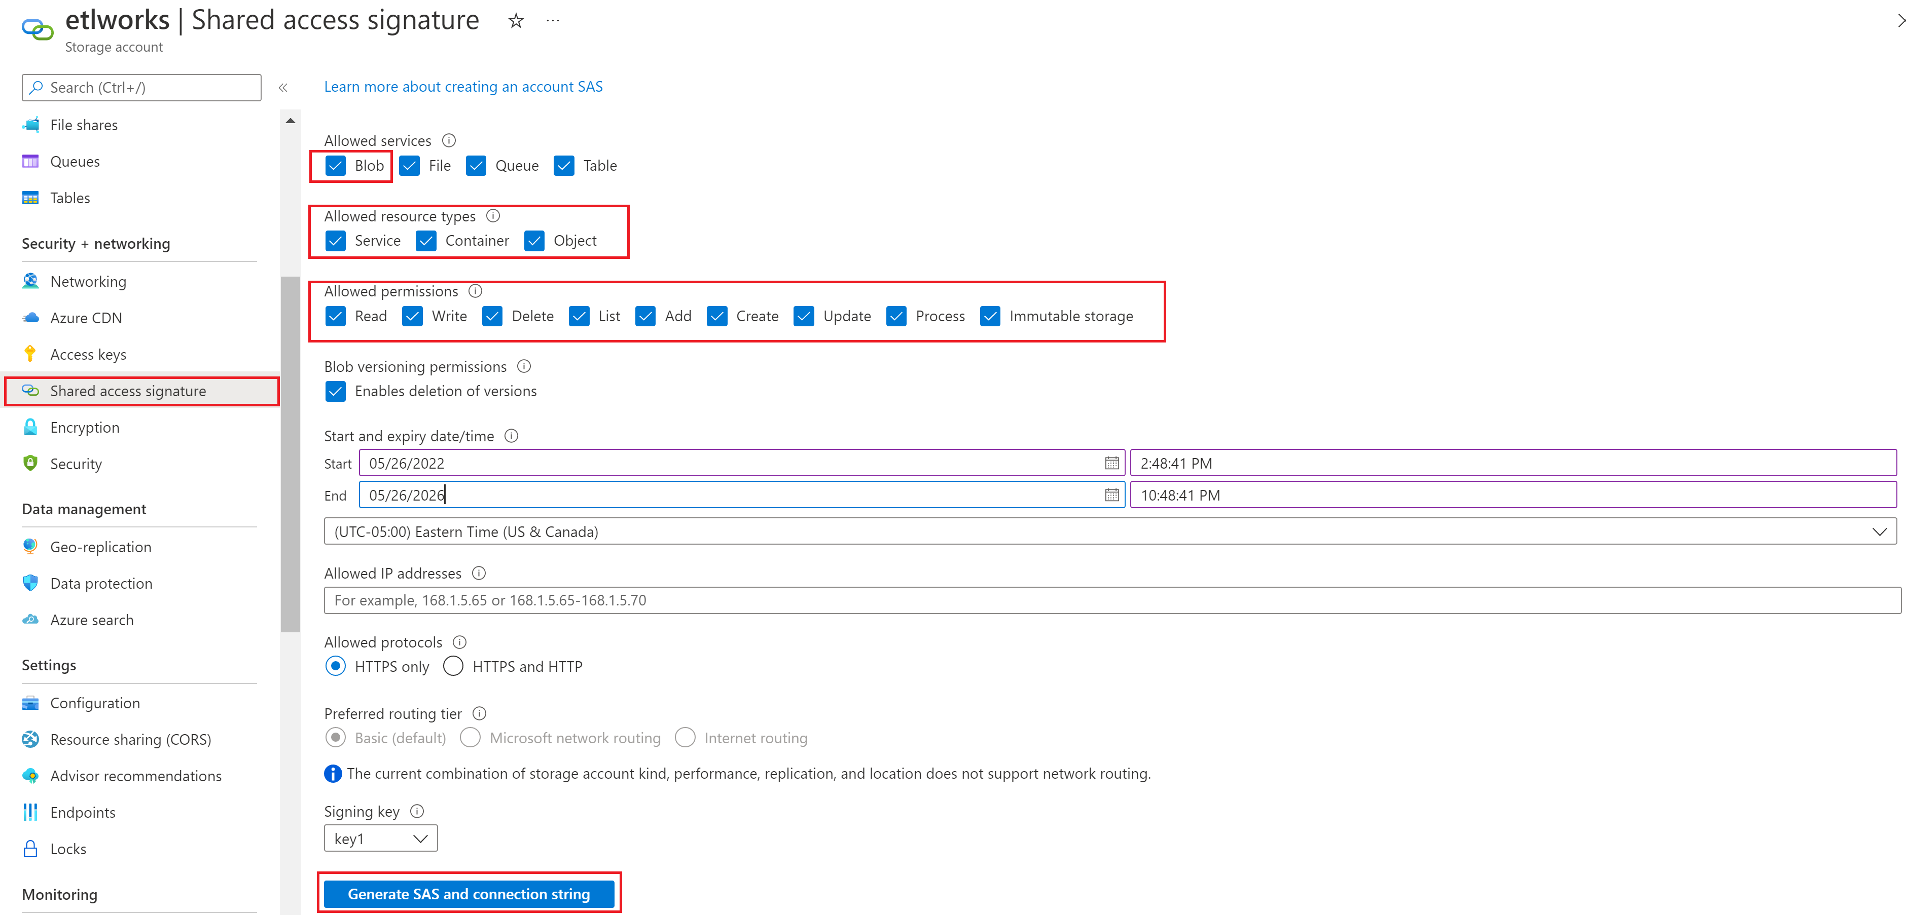Viewport: 1906px width, 915px height.
Task: Click the sidebar scroll up arrow
Action: (290, 121)
